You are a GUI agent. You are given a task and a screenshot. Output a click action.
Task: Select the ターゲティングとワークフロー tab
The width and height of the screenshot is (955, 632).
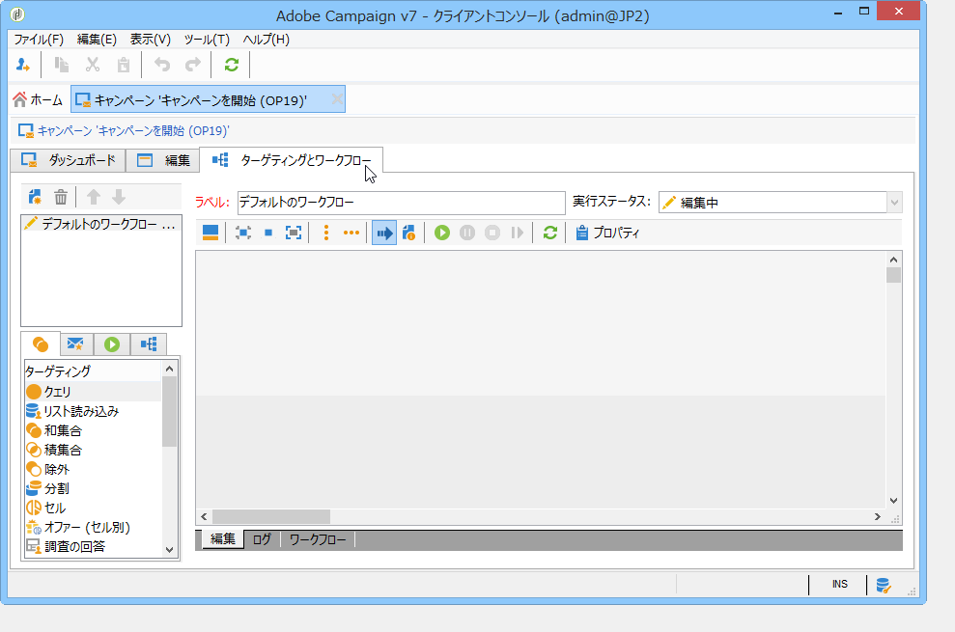292,160
